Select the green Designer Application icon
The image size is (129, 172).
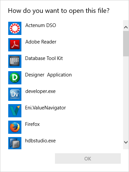point(15,78)
